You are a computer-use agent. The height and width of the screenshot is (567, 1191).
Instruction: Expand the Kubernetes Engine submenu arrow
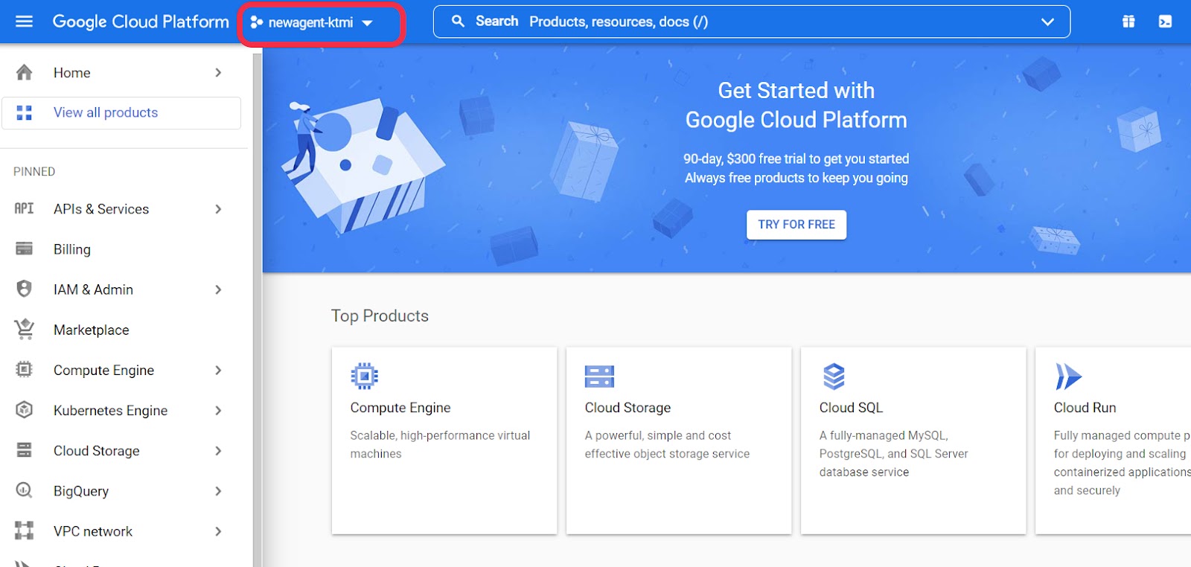pos(218,410)
